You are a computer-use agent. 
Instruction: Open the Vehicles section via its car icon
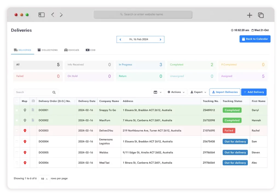pos(65,50)
